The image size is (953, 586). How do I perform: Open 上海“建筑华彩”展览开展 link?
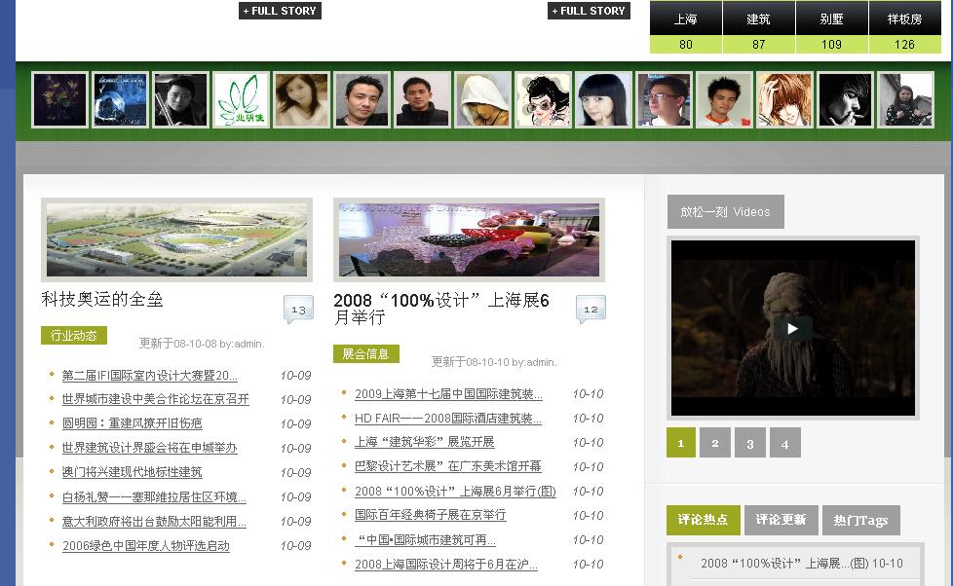coord(424,442)
